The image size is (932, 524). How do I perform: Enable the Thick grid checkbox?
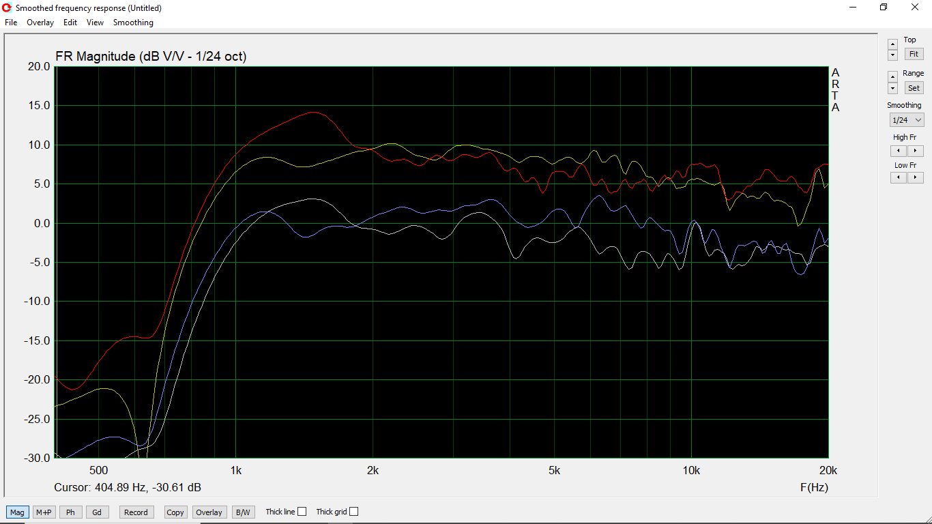click(x=353, y=512)
